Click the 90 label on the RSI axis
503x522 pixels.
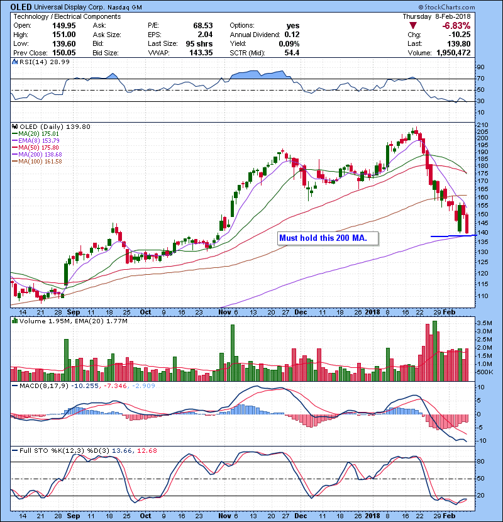[x=481, y=67]
